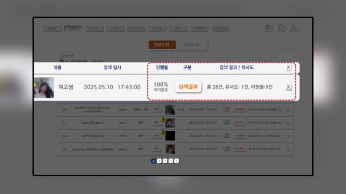346x194 pixels.
Task: Open the user profile icon
Action: coord(294,28)
